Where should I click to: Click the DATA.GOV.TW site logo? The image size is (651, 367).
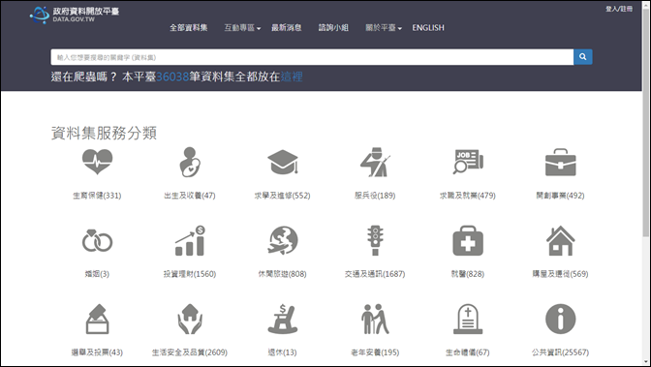click(75, 15)
